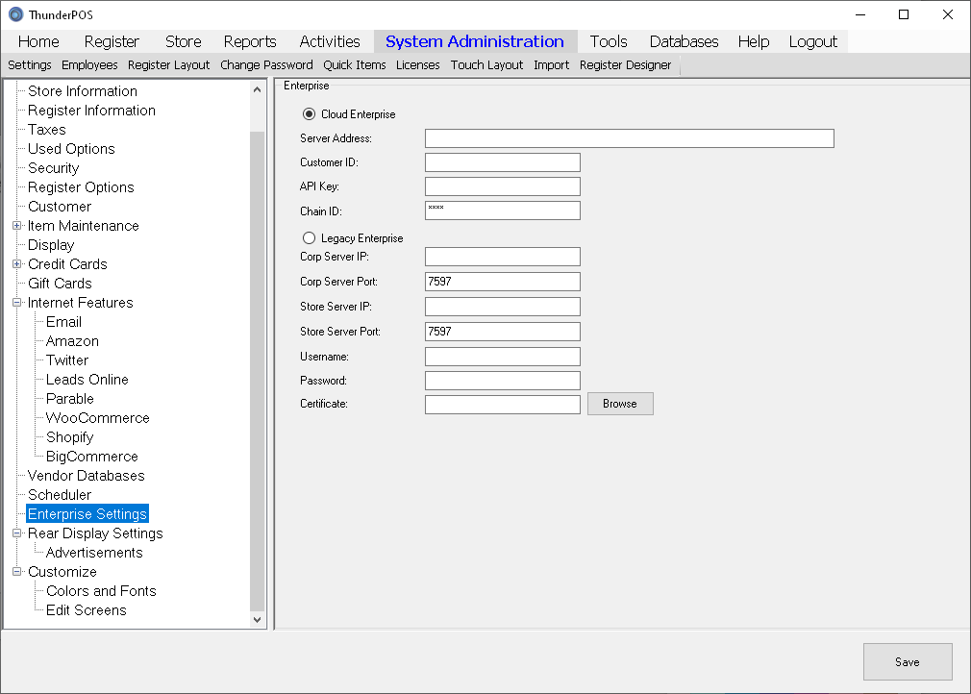Image resolution: width=971 pixels, height=694 pixels.
Task: Collapse the Internet Features tree node
Action: click(x=17, y=303)
